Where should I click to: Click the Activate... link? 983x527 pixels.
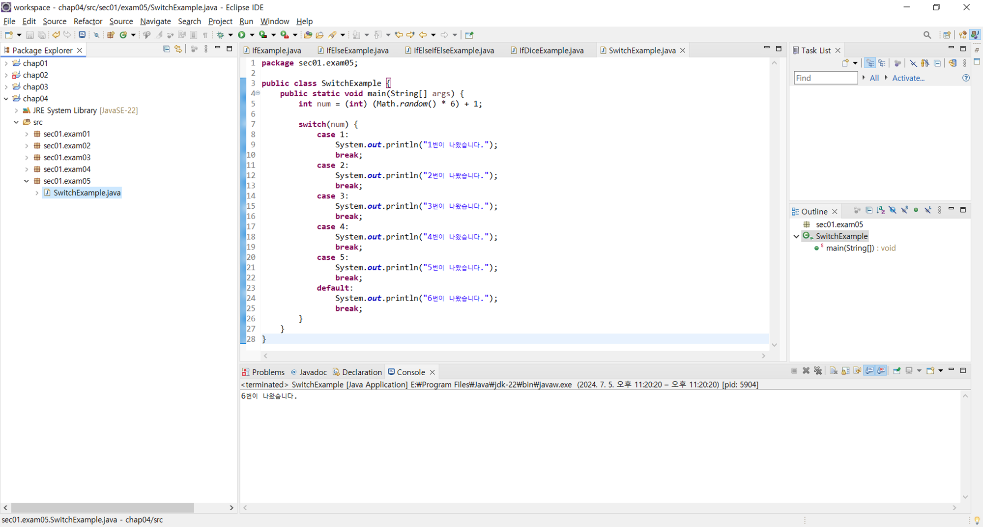908,78
